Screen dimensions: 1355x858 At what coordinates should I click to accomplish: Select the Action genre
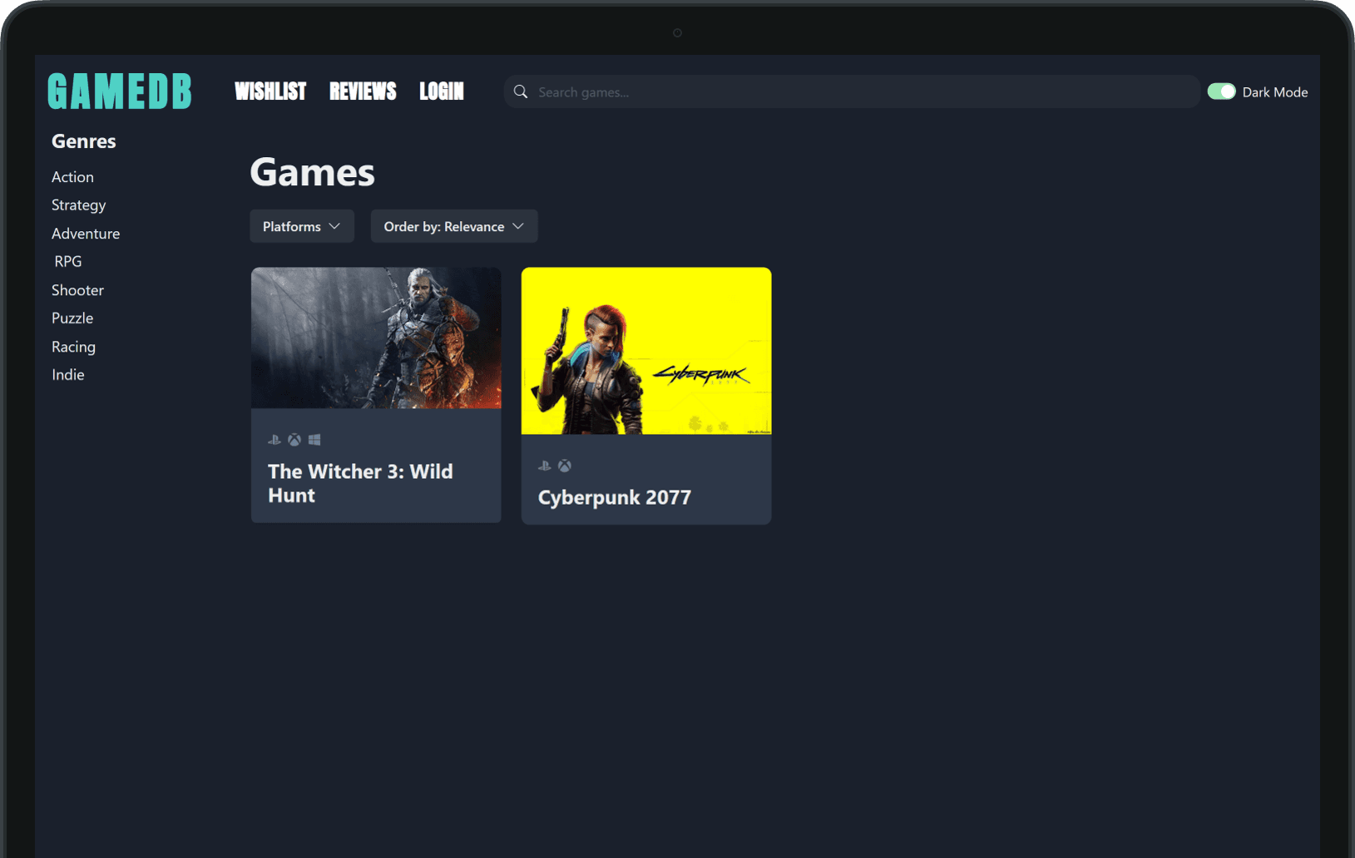point(72,177)
